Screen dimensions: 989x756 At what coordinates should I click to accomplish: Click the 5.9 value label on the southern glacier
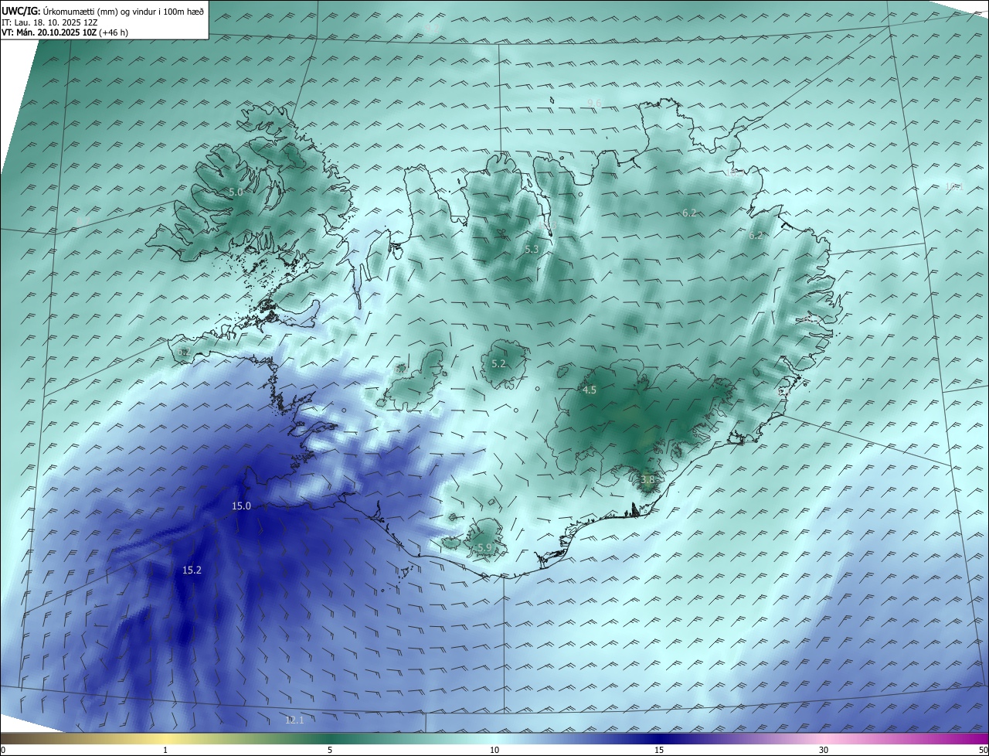484,548
